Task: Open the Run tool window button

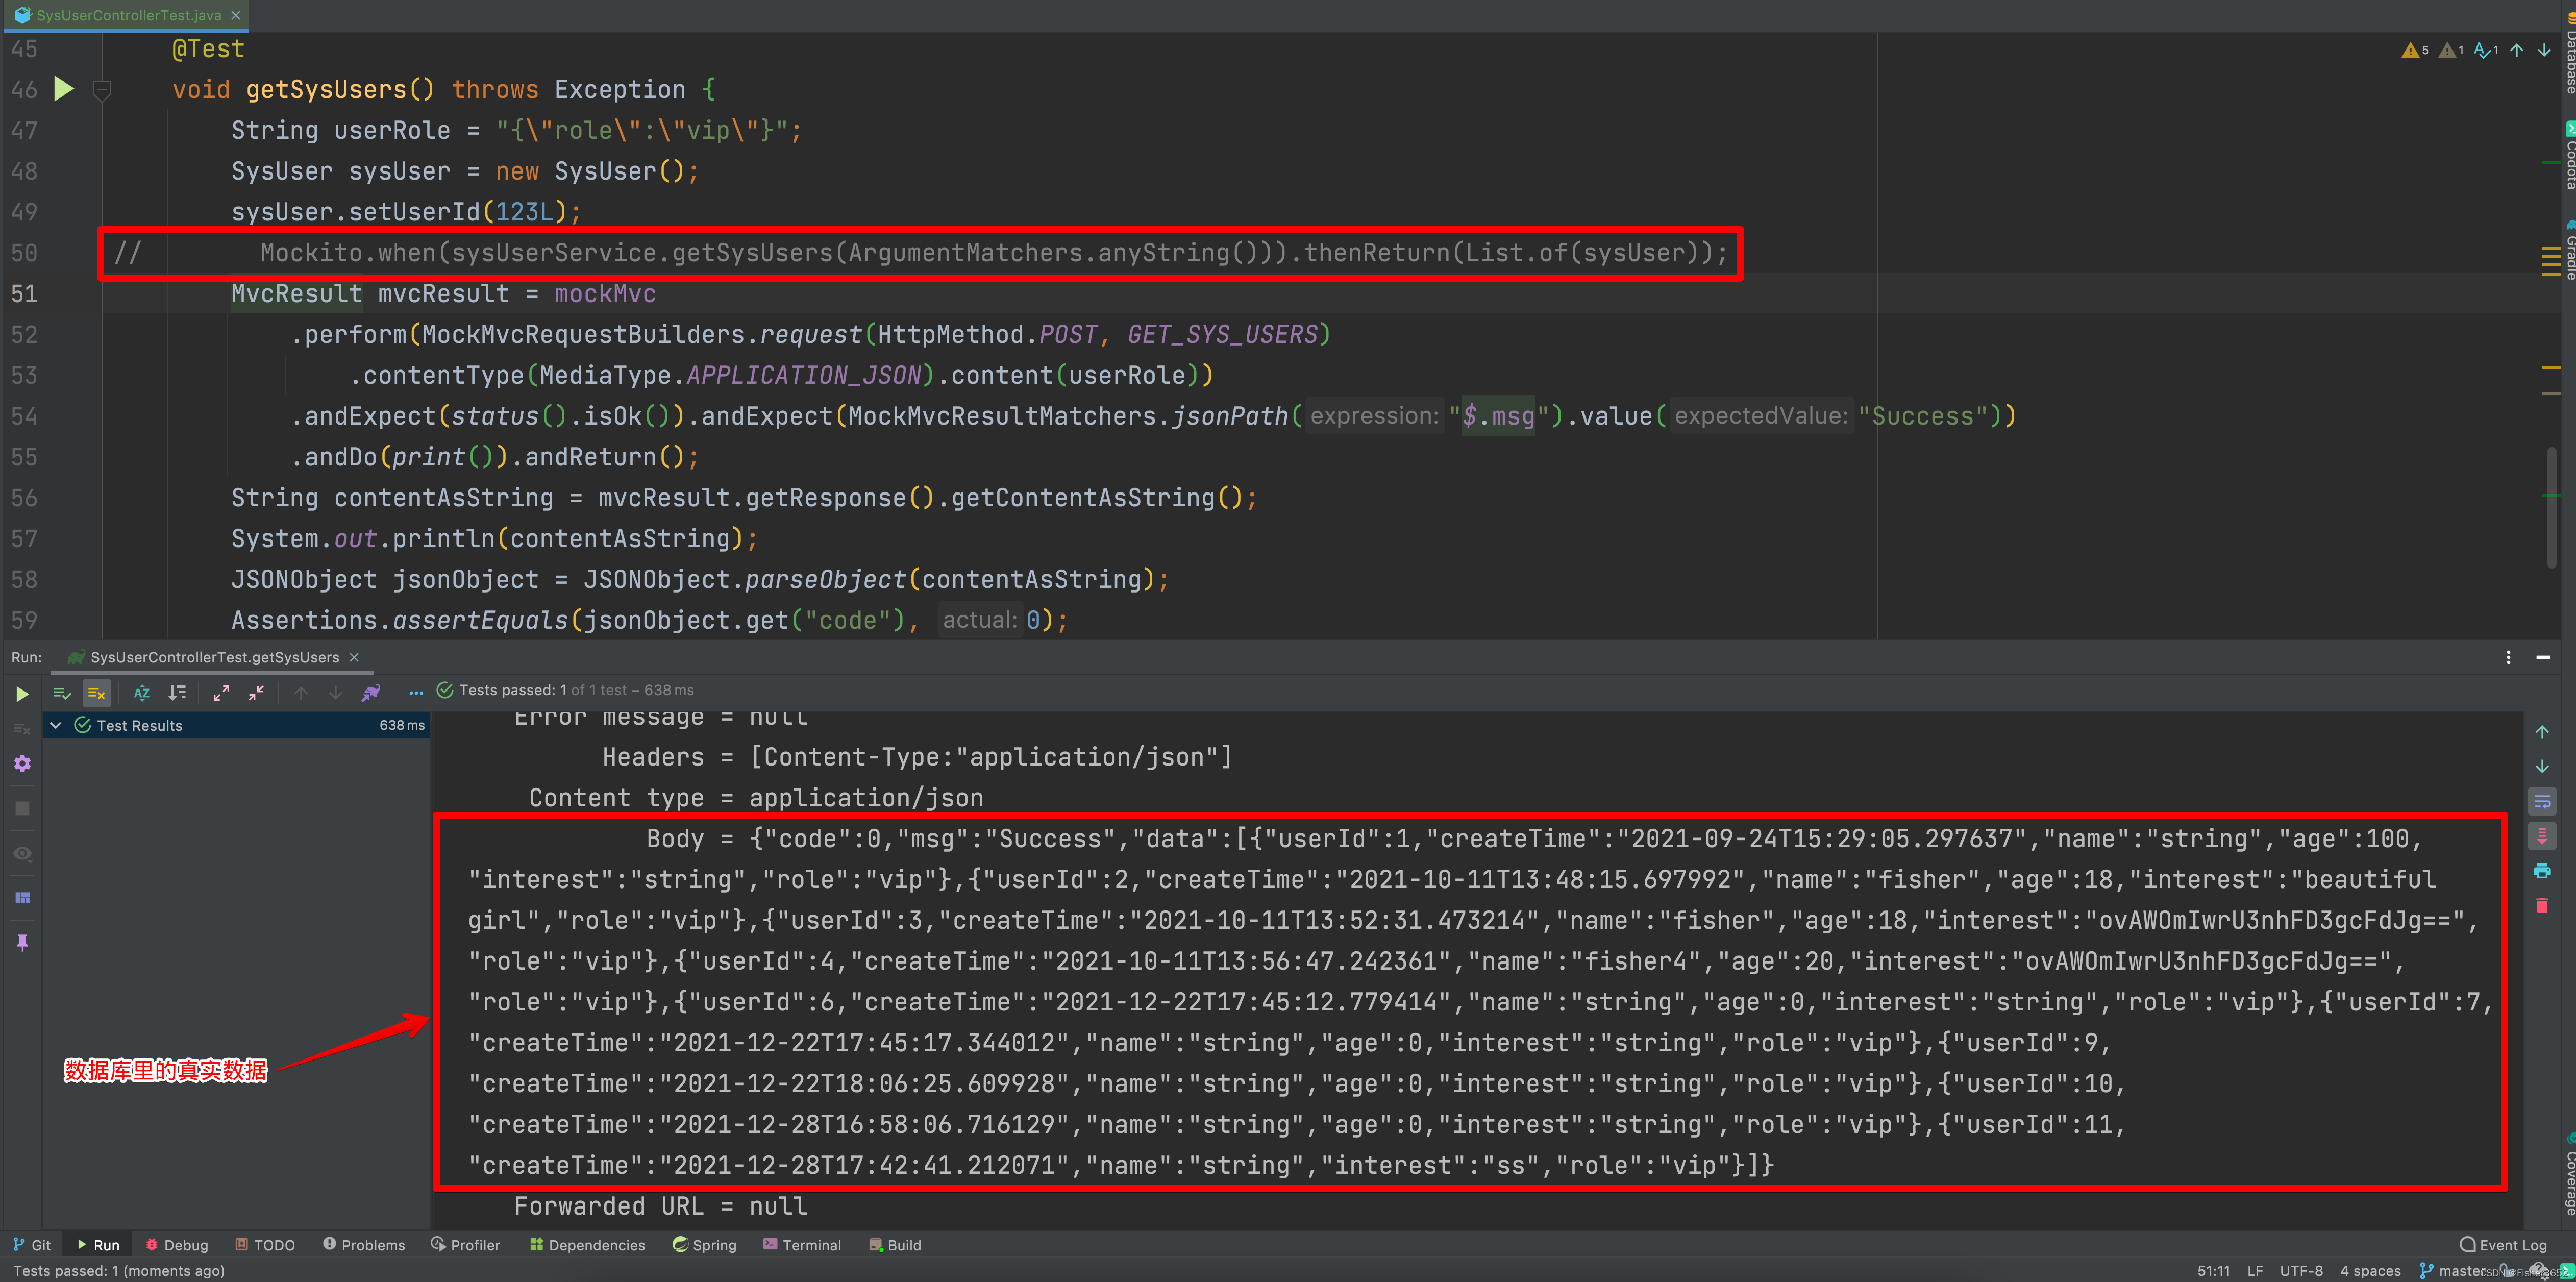Action: (98, 1244)
